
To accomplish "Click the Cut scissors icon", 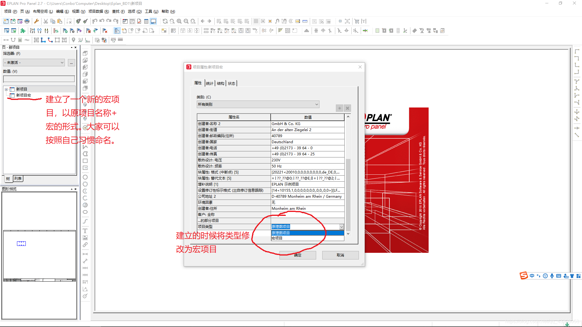I will click(x=46, y=21).
